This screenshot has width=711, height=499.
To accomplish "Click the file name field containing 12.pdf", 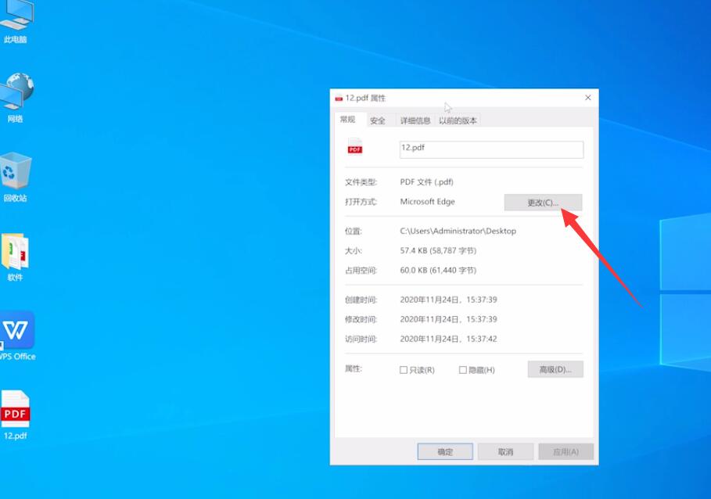I will point(491,149).
